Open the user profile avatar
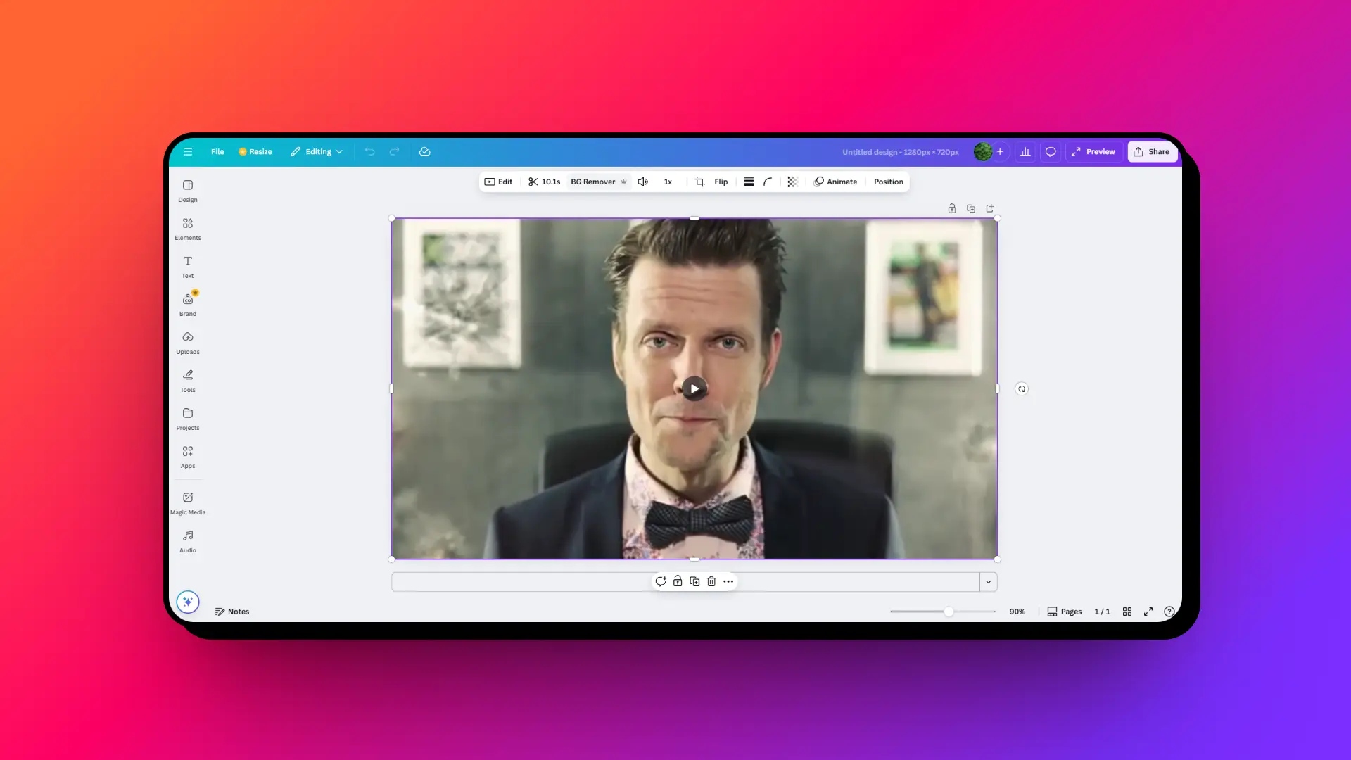 983,151
